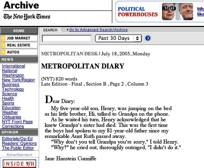This screenshot has height=168, width=204.
Task: Navigate to New York/Region news
Action: (x=18, y=80)
